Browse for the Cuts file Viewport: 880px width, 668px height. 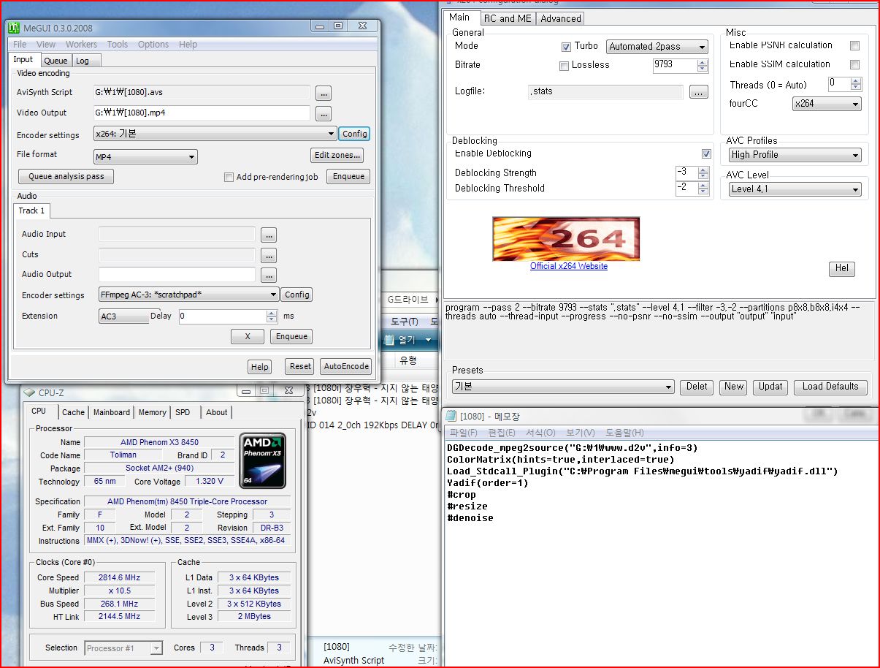click(269, 255)
